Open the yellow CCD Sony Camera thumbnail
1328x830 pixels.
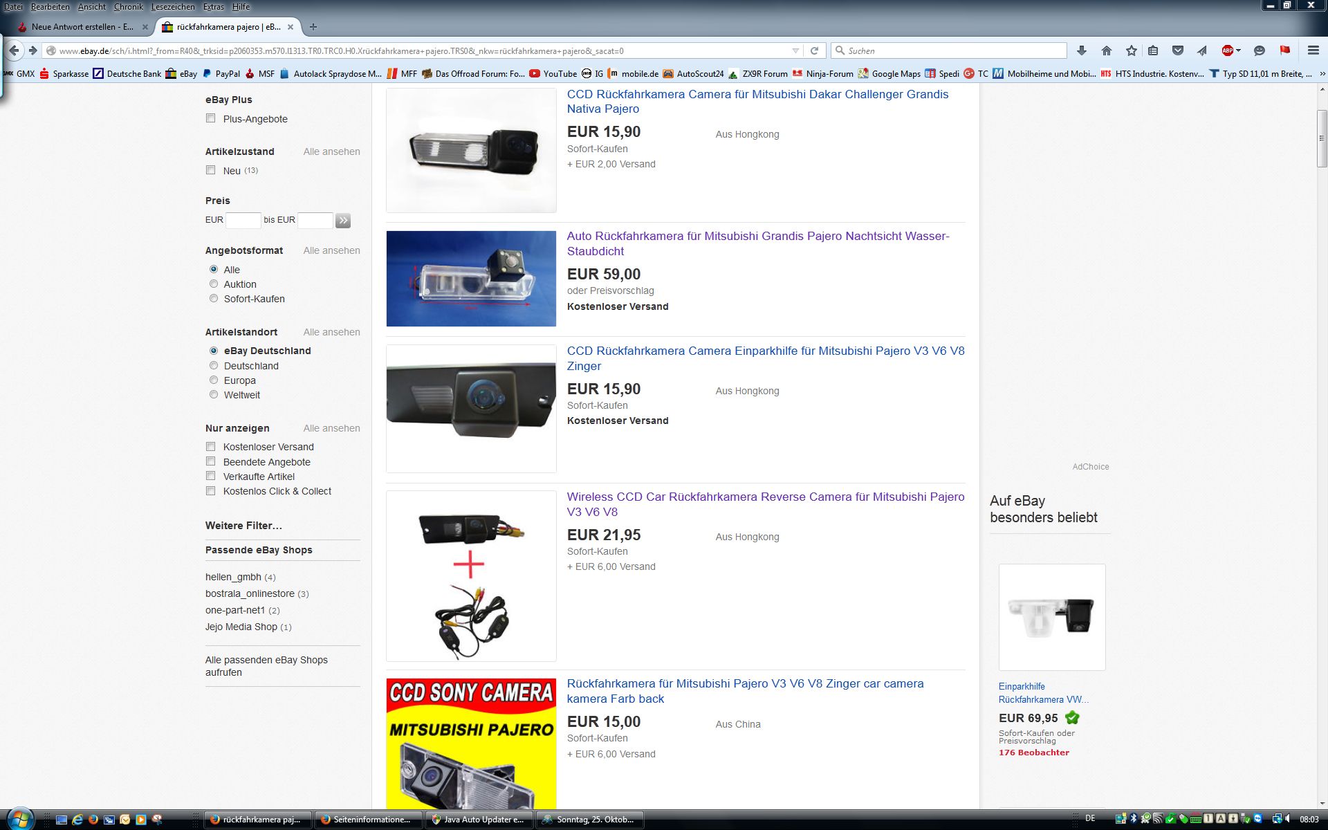click(471, 744)
